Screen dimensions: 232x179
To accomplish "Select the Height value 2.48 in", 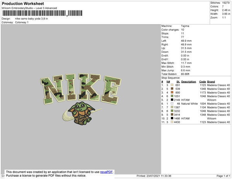I will pos(226,10).
